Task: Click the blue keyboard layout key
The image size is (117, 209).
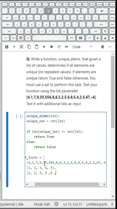Action: [81, 38]
